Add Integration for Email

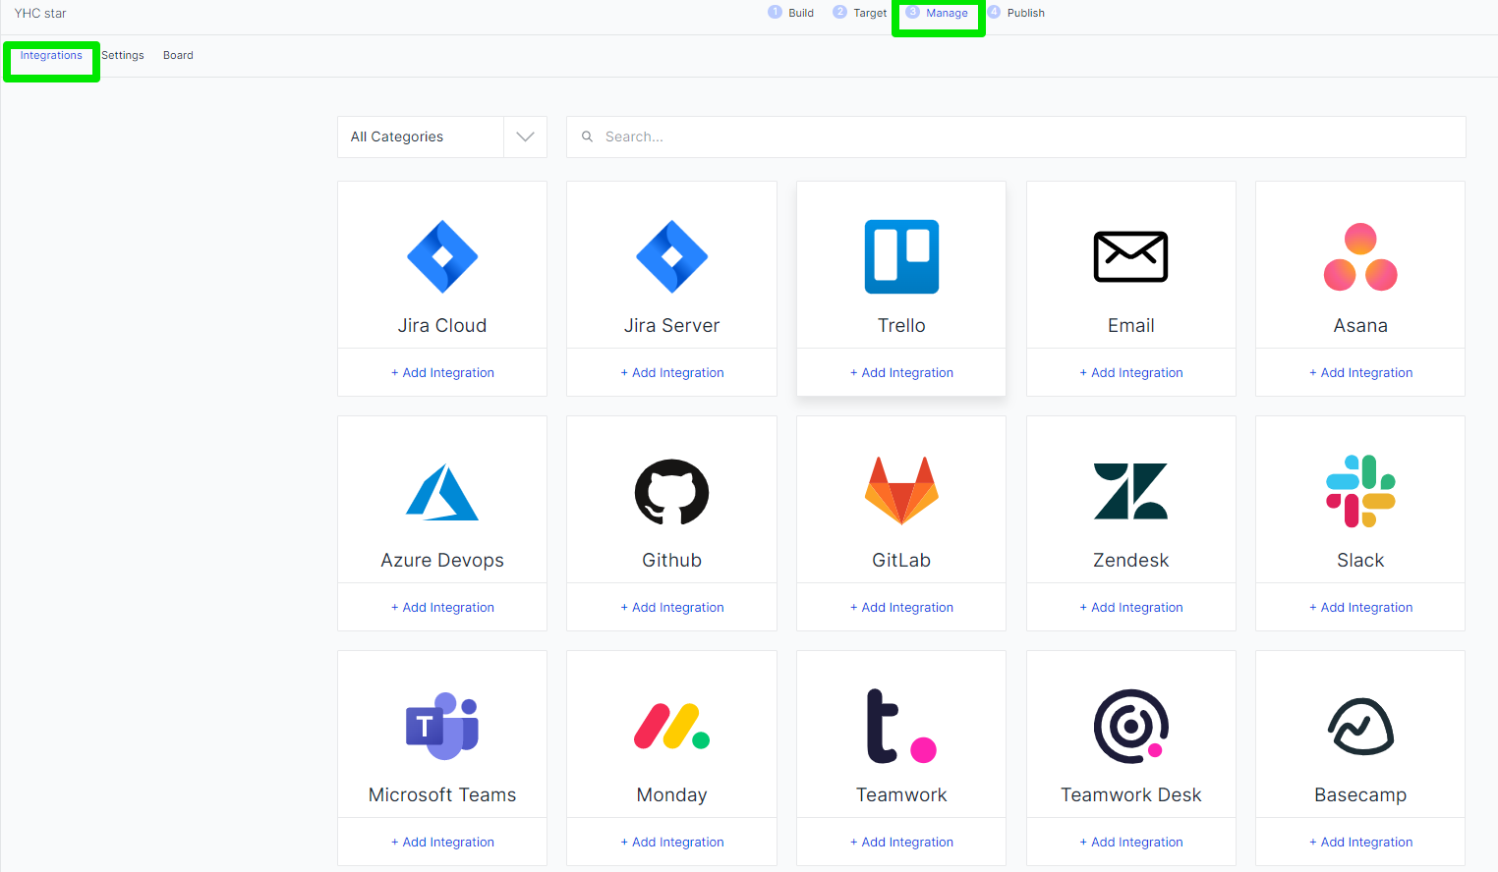click(1130, 372)
